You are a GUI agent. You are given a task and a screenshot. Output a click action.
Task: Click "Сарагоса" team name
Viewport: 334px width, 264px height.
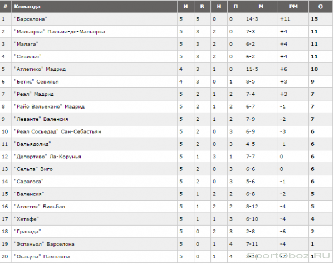coord(29,182)
